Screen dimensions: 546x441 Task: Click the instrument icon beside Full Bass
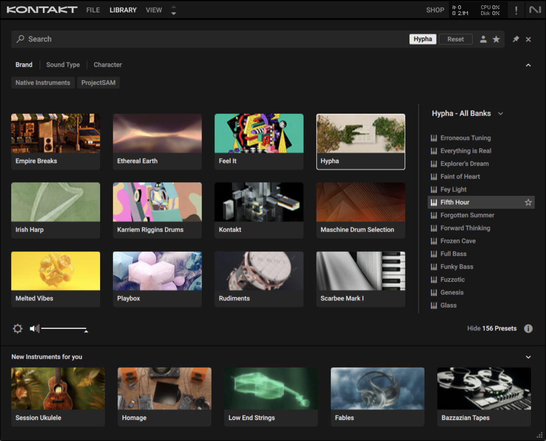coord(434,254)
